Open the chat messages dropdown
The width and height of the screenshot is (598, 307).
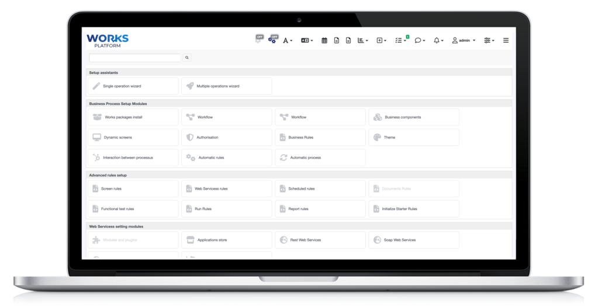(x=420, y=40)
